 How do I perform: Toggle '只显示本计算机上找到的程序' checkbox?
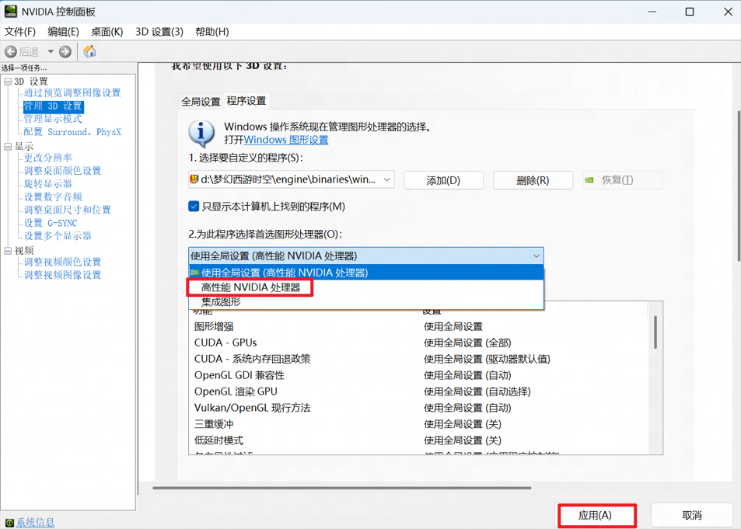pos(194,207)
